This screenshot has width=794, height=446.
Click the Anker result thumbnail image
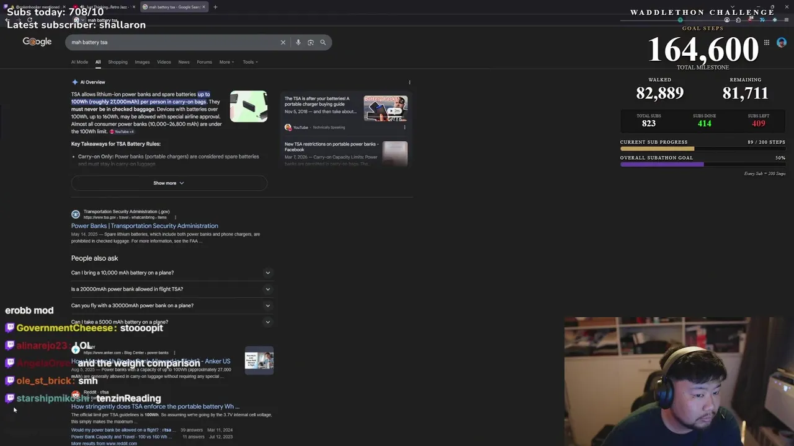(x=259, y=360)
